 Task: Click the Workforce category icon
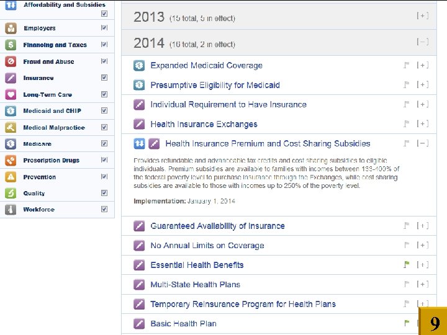coord(11,210)
